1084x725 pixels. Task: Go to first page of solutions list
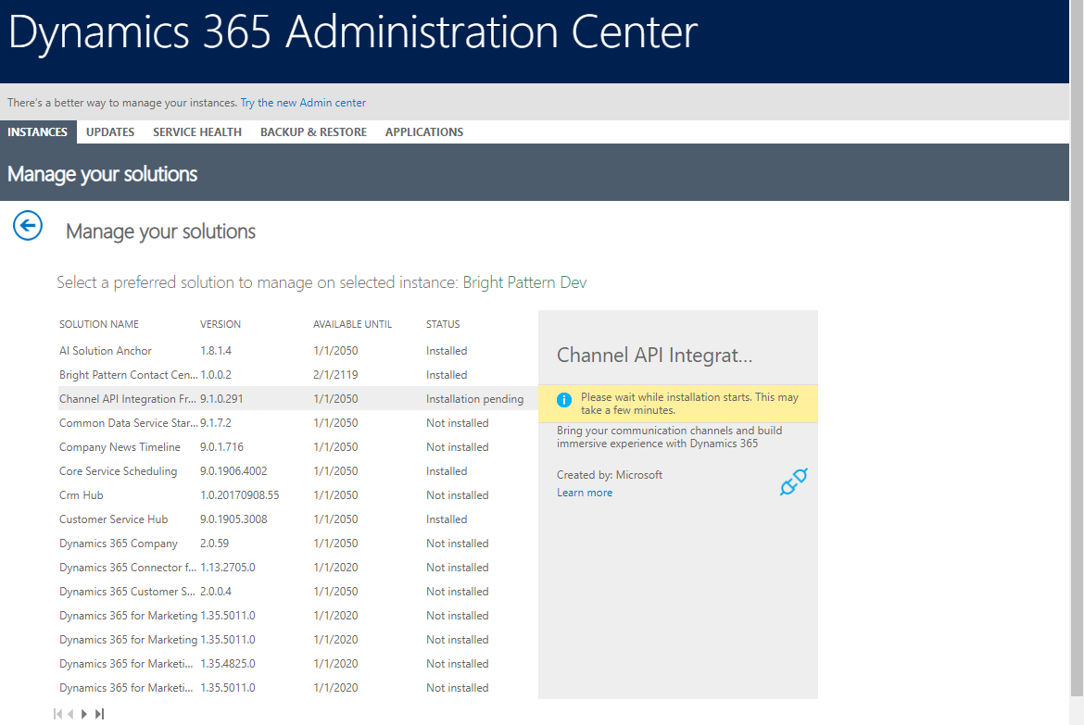click(x=58, y=714)
